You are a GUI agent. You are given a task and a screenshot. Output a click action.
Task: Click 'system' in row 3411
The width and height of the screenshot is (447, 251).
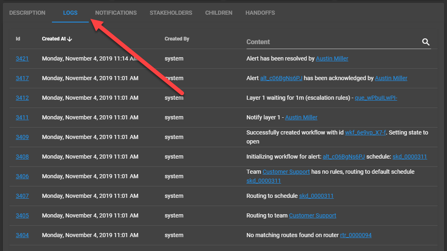(x=174, y=118)
